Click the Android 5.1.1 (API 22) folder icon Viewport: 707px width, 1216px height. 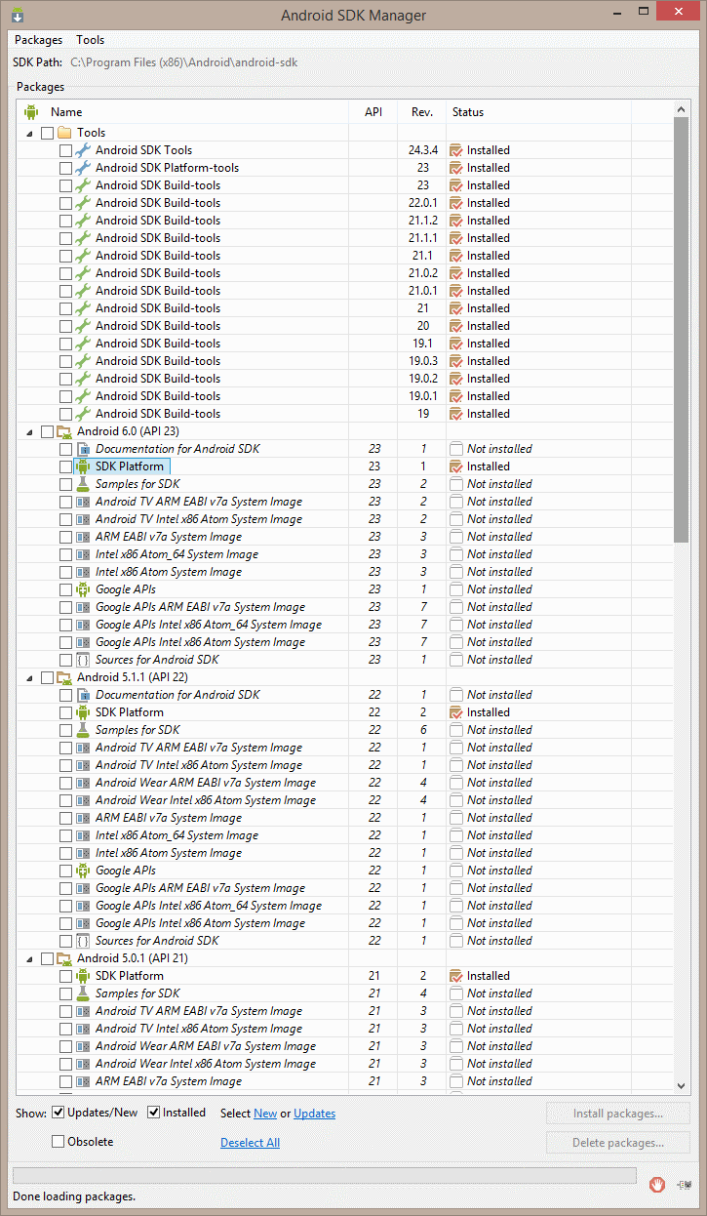click(64, 677)
